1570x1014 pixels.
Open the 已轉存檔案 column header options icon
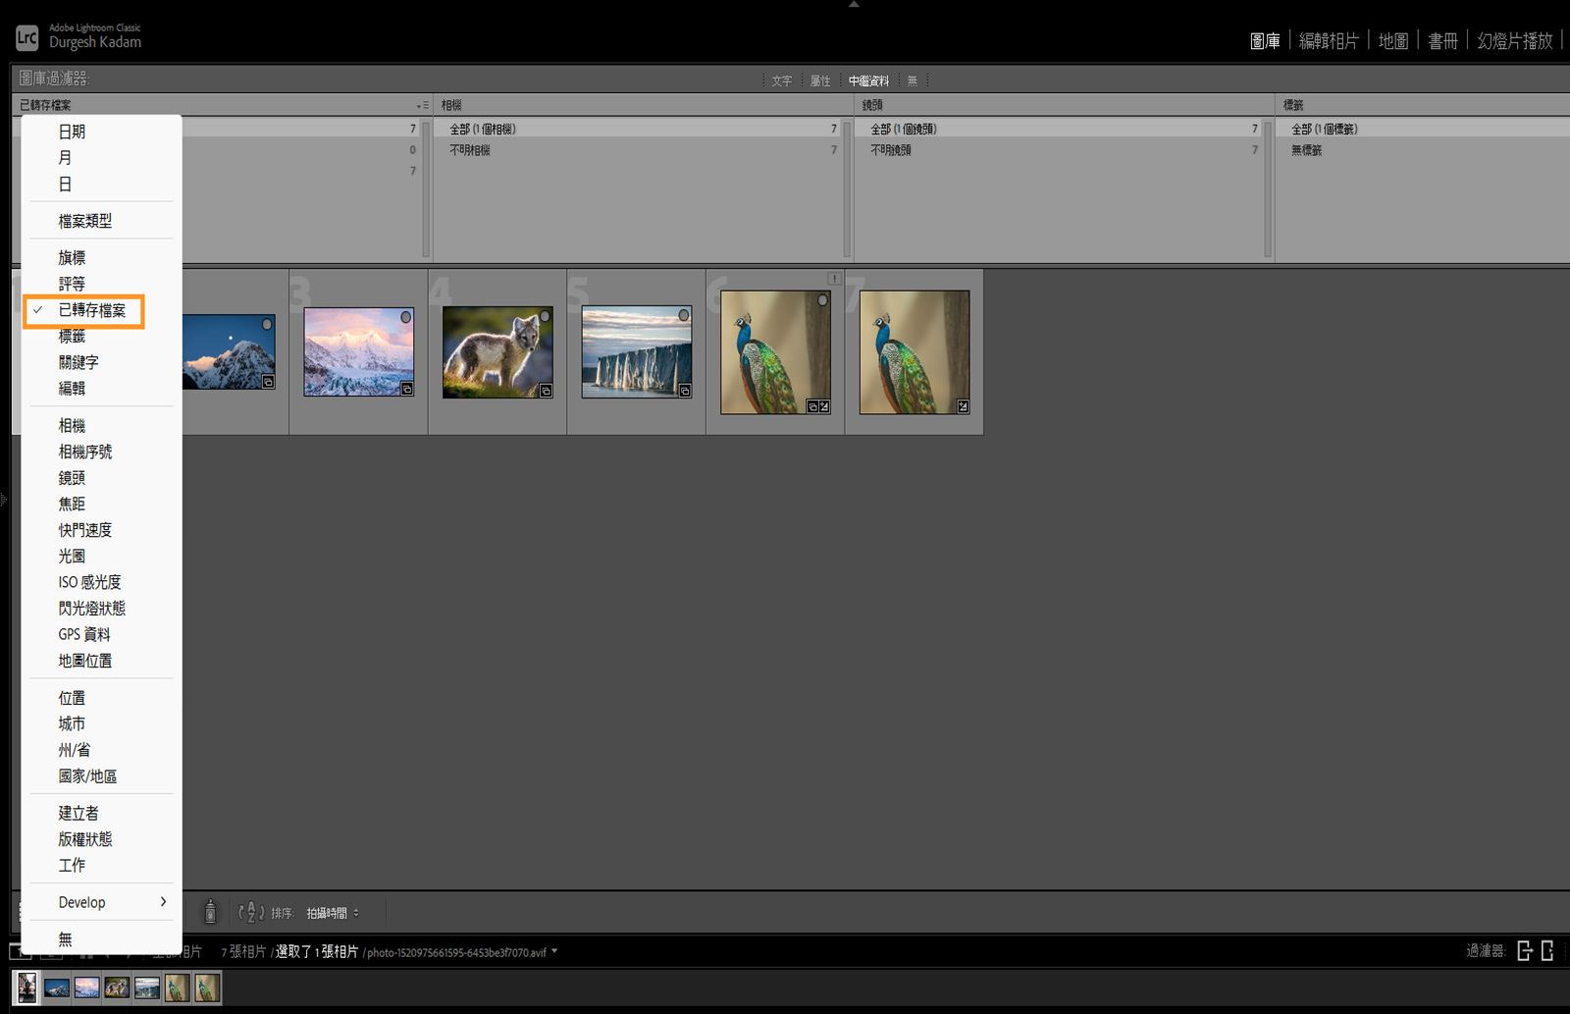click(422, 105)
